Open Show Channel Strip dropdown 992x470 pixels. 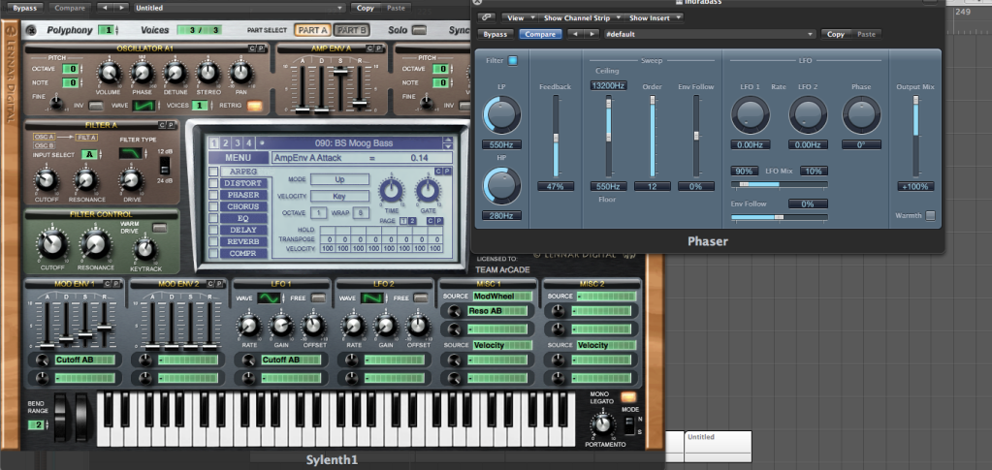(583, 17)
